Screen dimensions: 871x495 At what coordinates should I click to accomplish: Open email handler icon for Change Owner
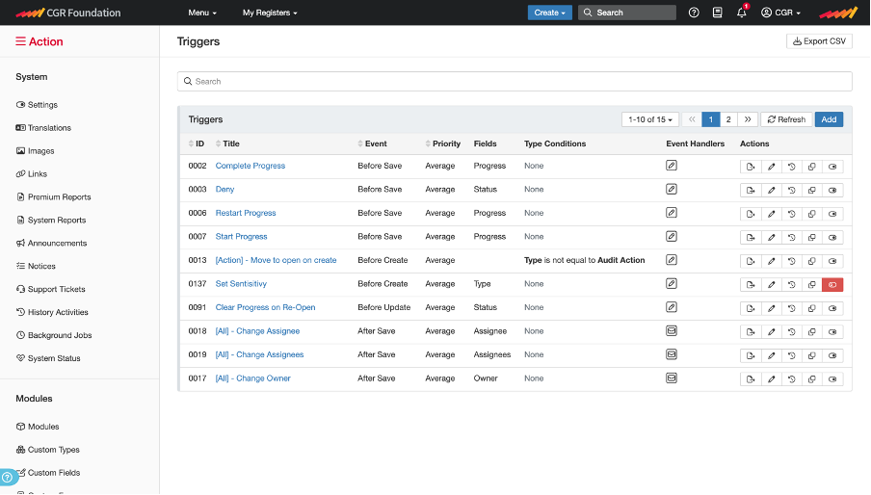(x=672, y=378)
